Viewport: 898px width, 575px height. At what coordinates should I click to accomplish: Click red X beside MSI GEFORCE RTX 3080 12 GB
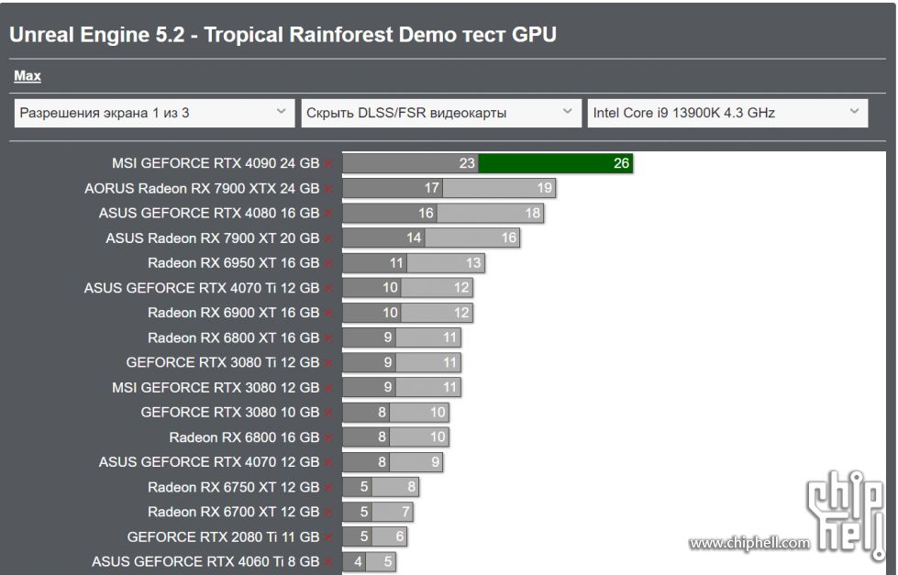point(328,388)
